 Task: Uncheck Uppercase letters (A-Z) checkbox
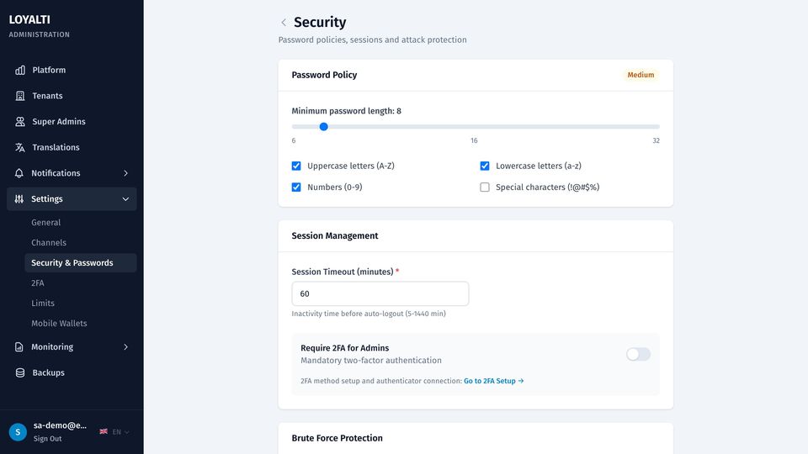click(x=296, y=166)
